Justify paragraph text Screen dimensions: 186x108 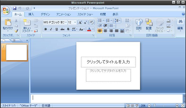pos(117,31)
